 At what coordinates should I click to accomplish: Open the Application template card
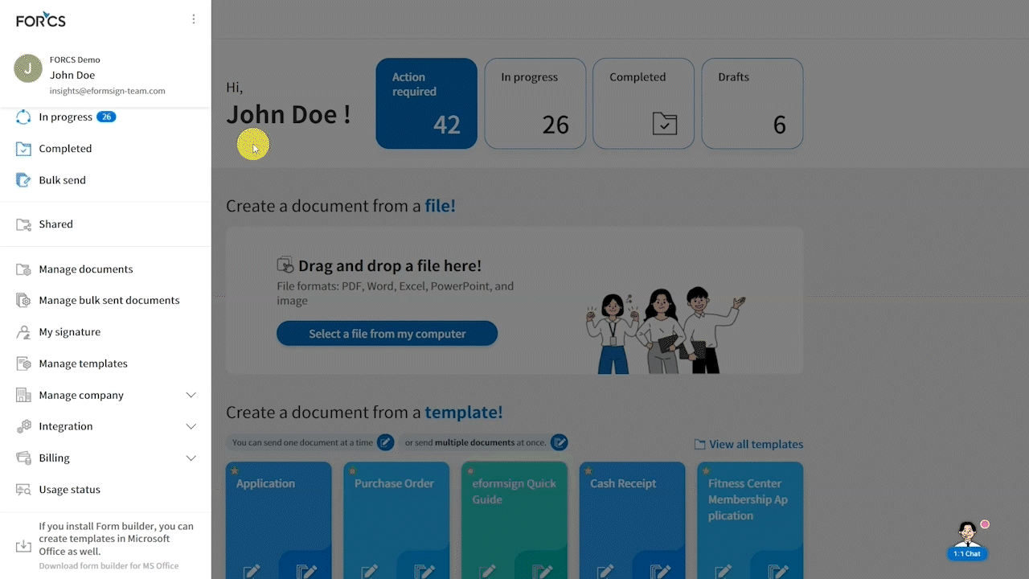pos(278,520)
